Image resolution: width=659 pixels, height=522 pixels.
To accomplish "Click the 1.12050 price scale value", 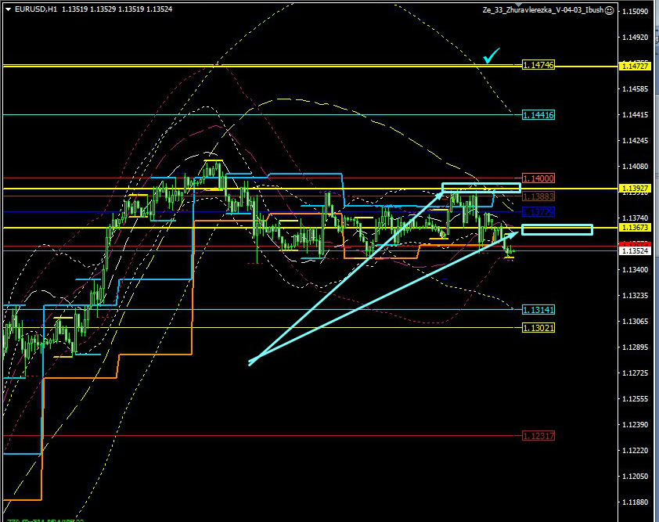I will [635, 476].
